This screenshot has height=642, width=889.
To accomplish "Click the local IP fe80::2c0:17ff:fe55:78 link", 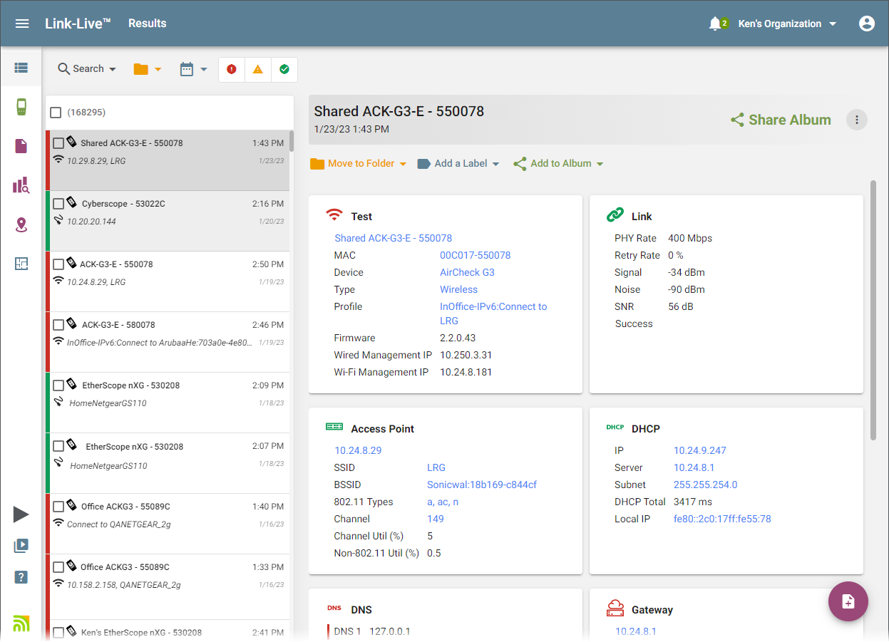I will point(722,519).
